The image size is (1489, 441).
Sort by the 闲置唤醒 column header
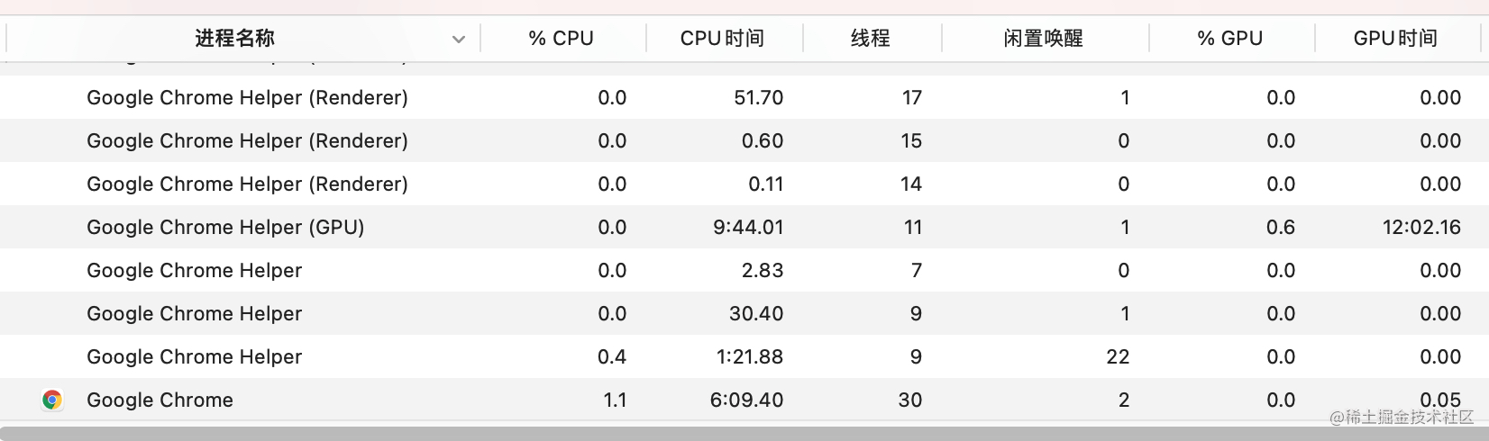1045,38
